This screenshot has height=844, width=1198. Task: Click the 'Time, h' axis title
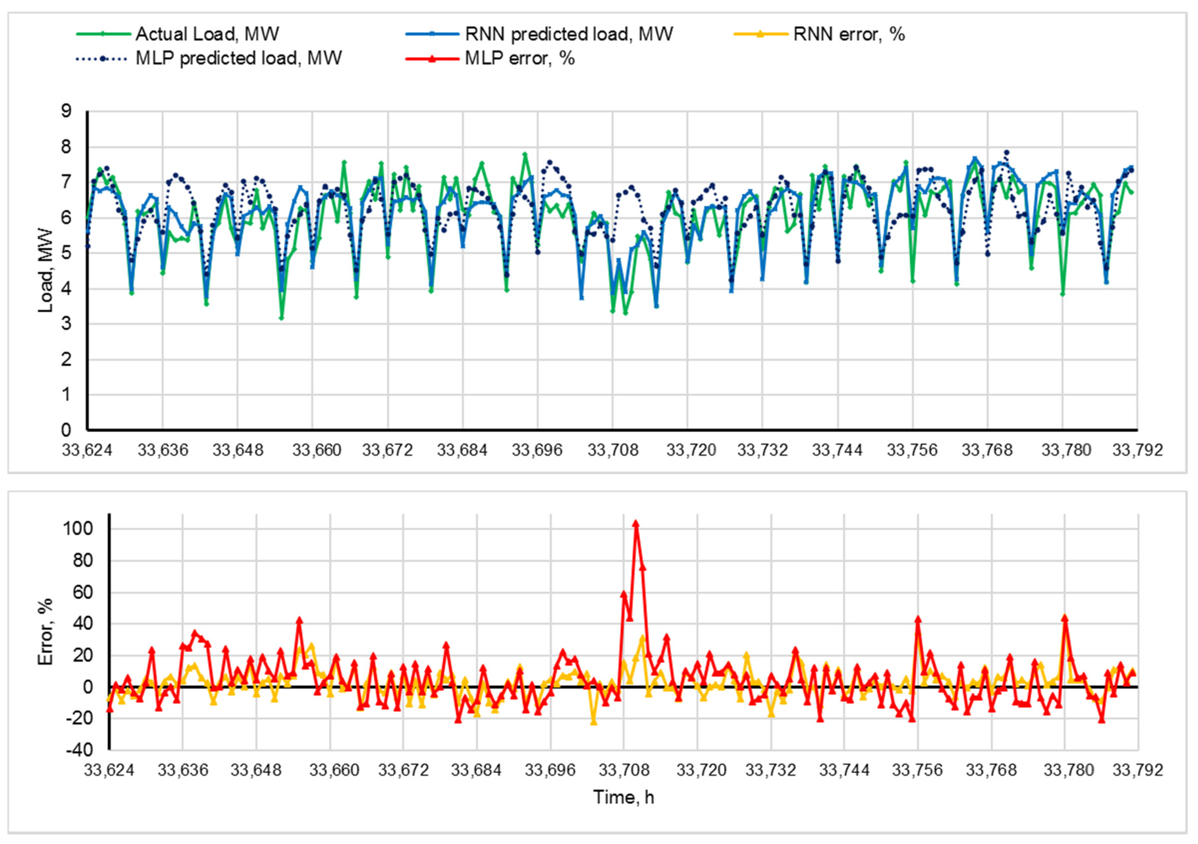pos(623,797)
